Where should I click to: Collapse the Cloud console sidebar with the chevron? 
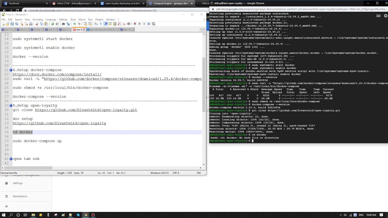click(6, 206)
